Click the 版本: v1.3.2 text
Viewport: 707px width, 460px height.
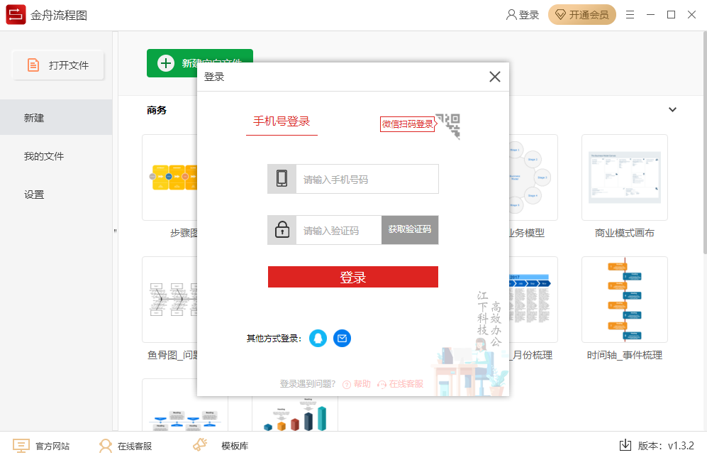[x=666, y=446]
